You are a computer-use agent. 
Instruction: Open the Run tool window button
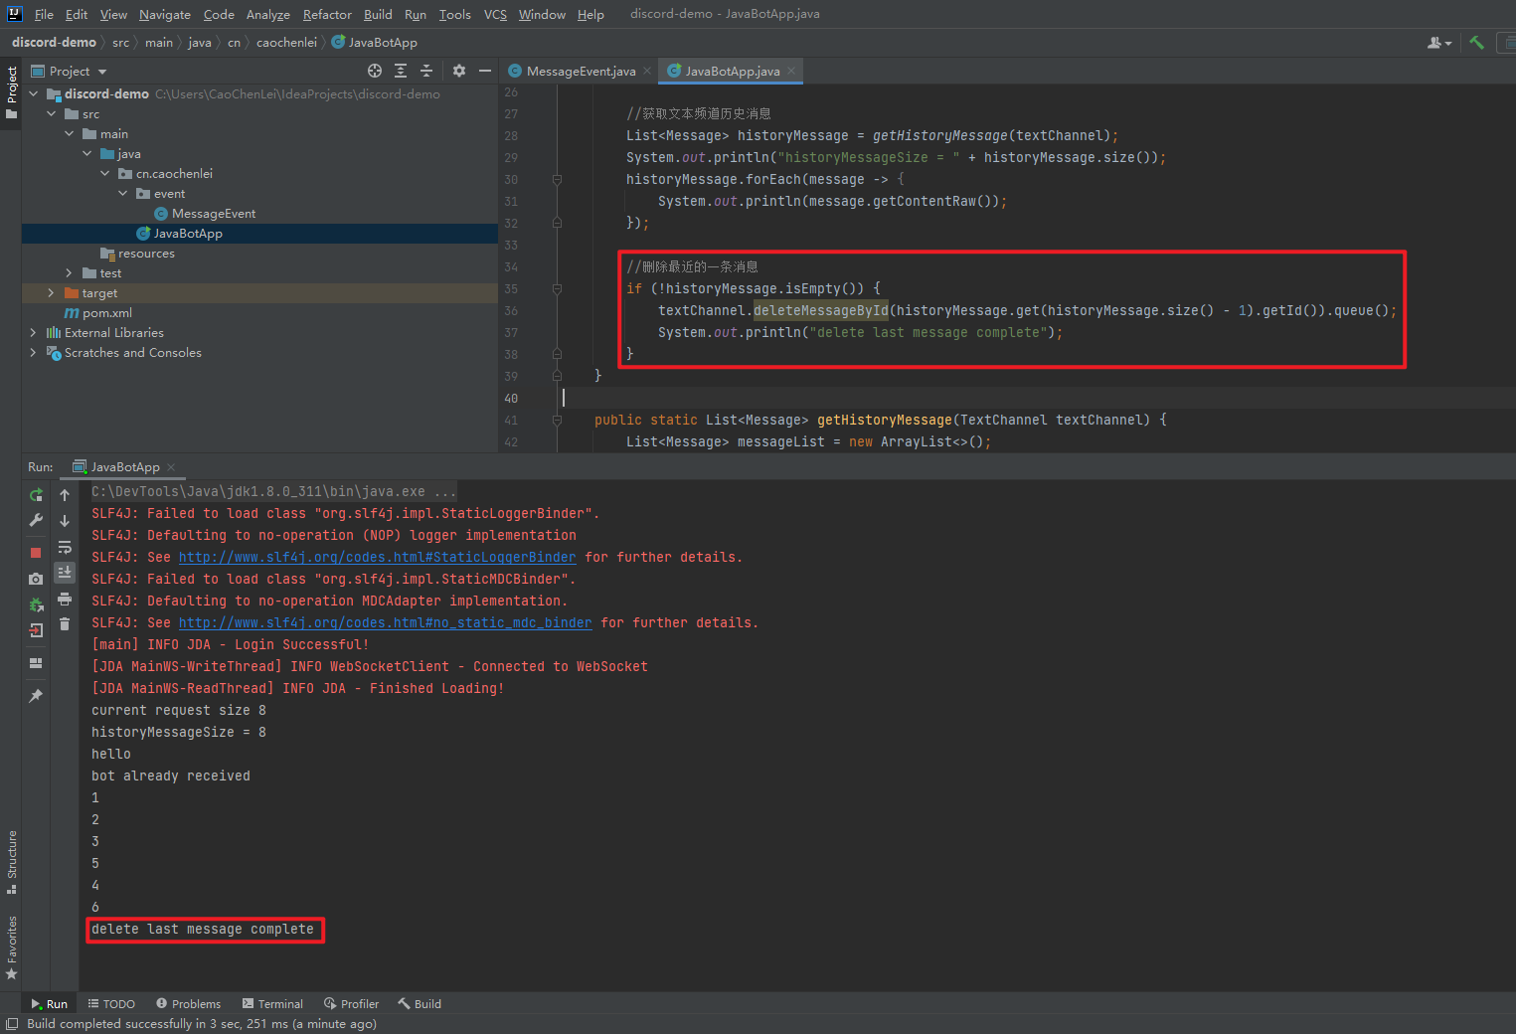(49, 1004)
